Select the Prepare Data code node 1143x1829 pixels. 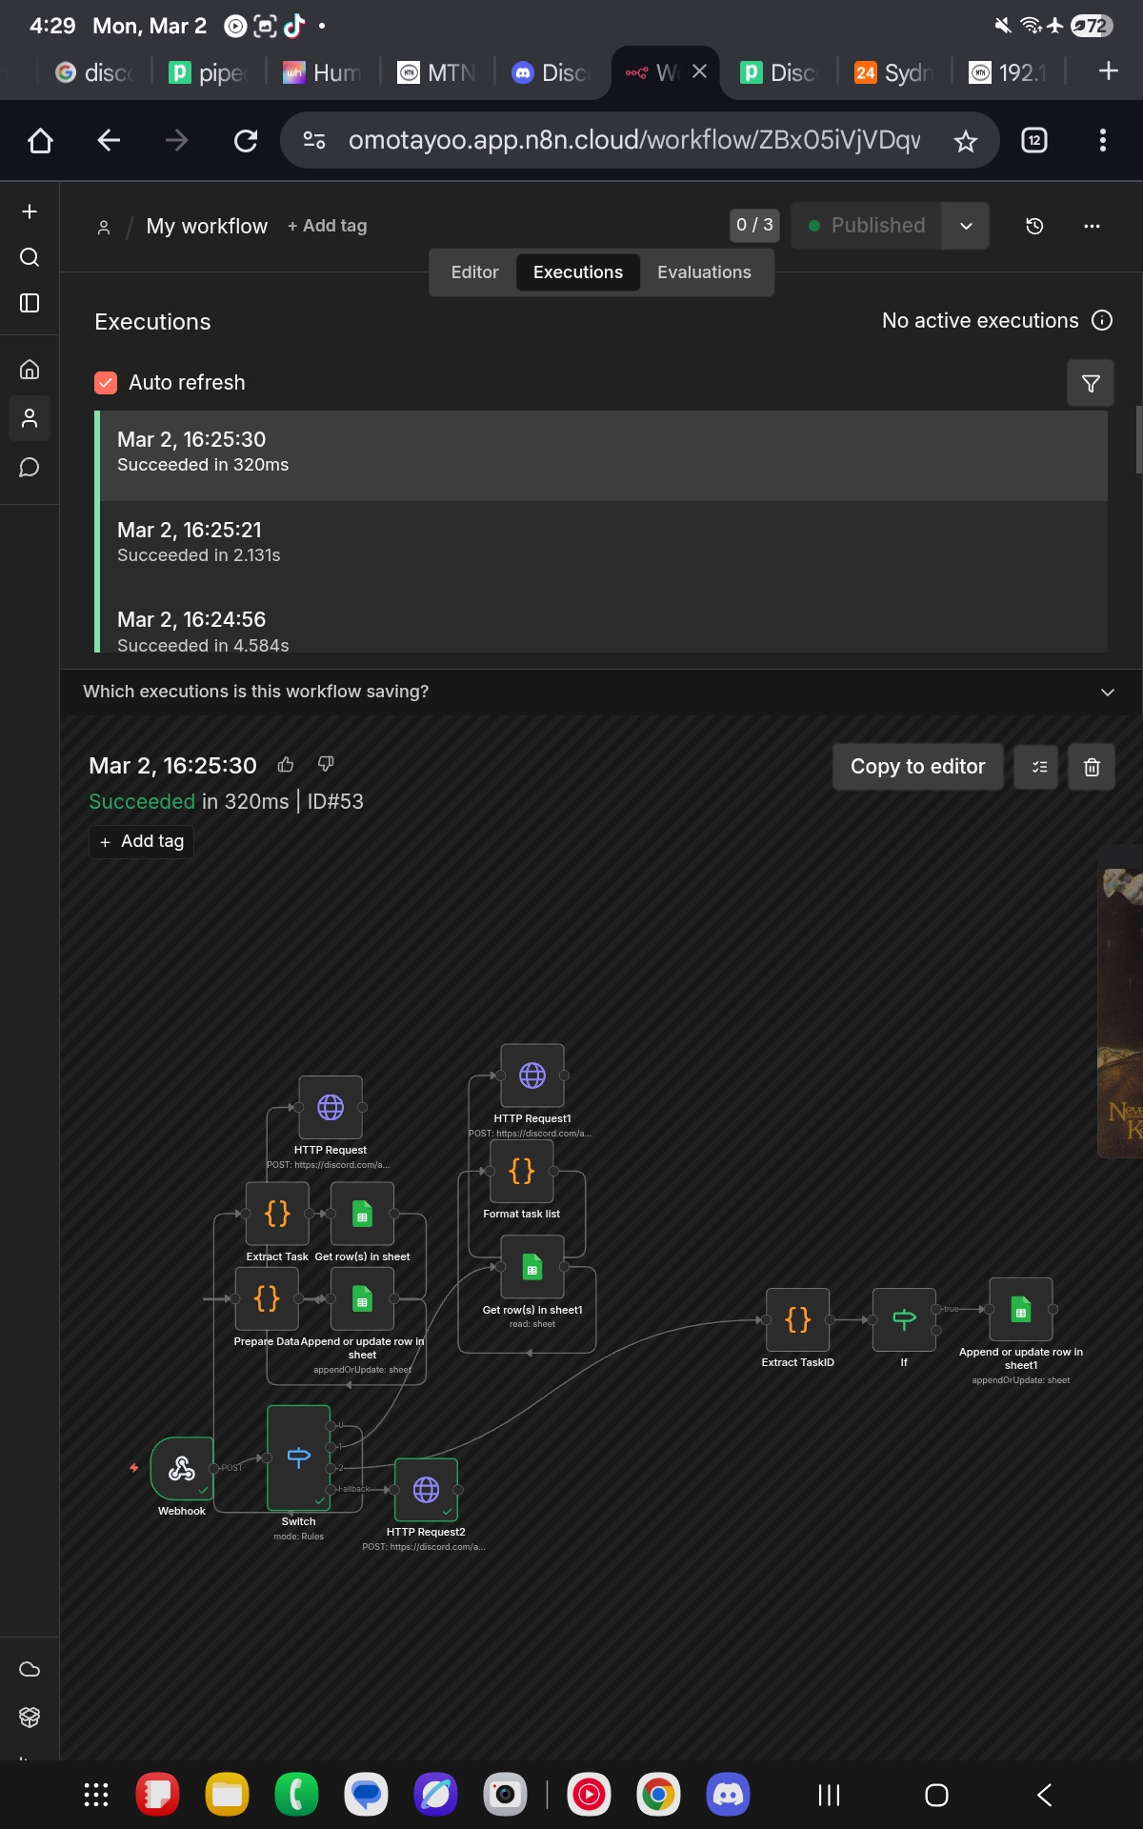(267, 1298)
